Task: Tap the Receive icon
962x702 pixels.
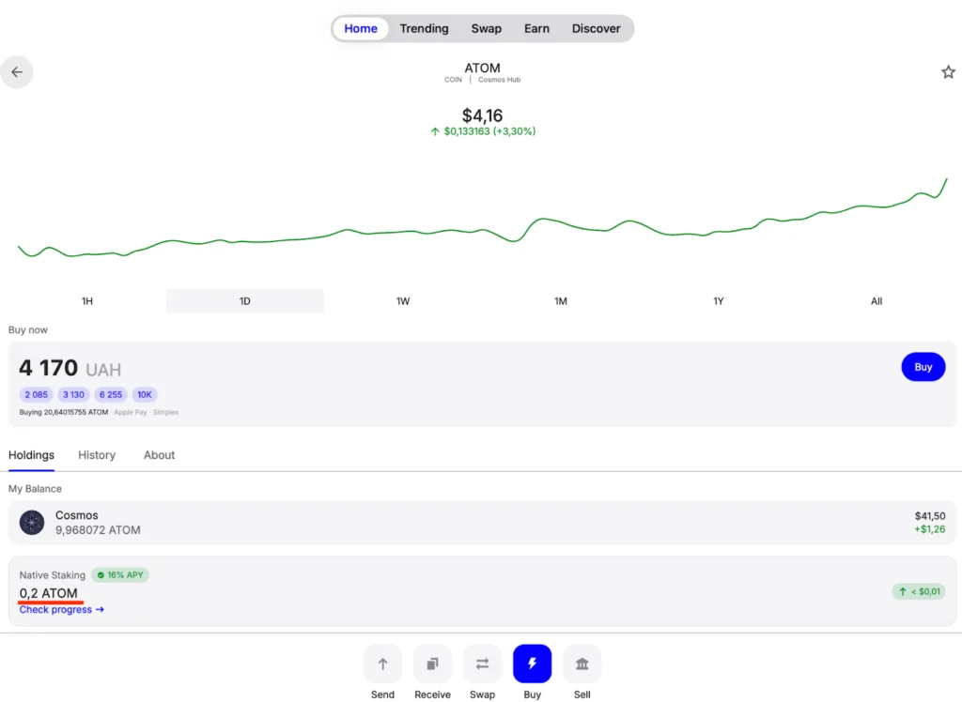Action: 432,664
